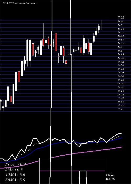
Task: Click the '12MA : 6.6' readout
Action: click(15, 175)
